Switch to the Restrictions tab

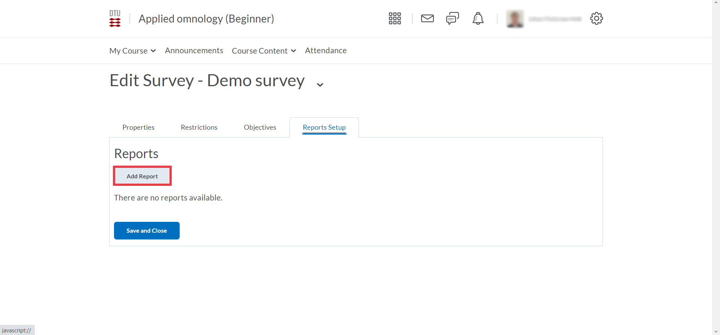coord(199,127)
